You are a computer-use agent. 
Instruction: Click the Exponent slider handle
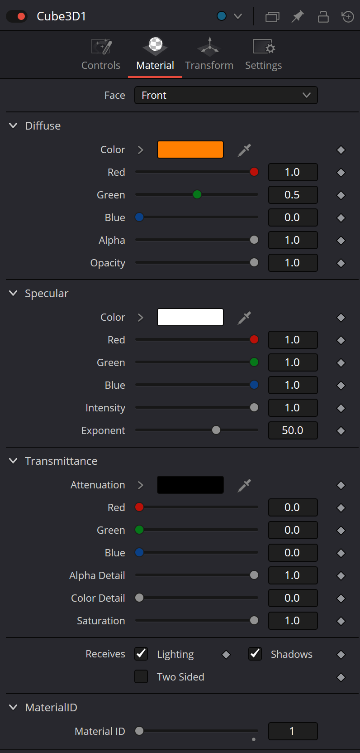click(x=216, y=430)
